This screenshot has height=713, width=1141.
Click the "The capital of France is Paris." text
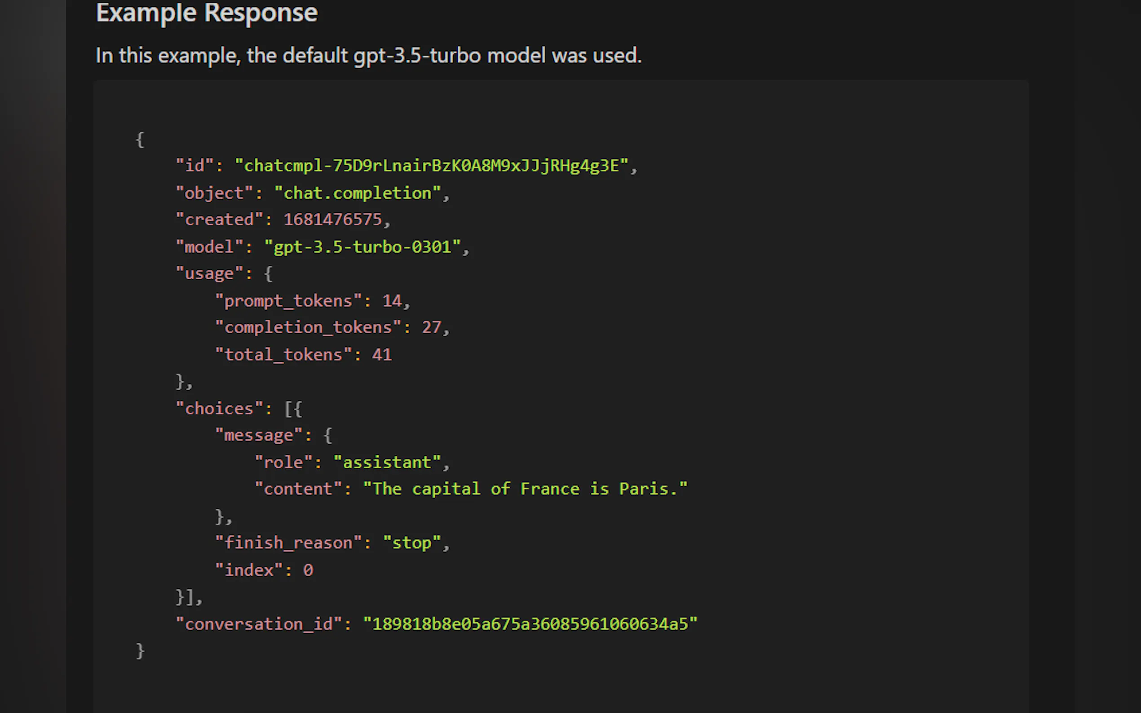pyautogui.click(x=525, y=489)
